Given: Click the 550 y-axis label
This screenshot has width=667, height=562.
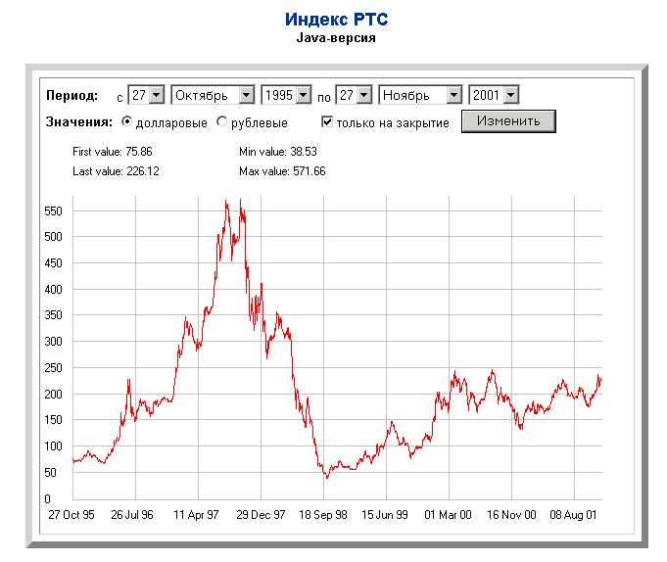Looking at the screenshot, I should (x=53, y=211).
